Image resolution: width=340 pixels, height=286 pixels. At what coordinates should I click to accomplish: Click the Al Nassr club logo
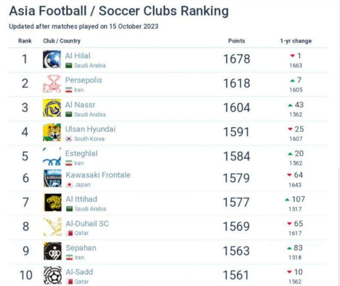52,108
